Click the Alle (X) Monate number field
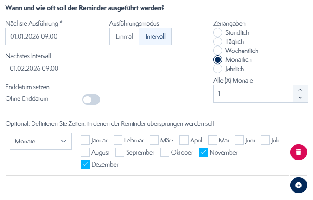 (253, 94)
